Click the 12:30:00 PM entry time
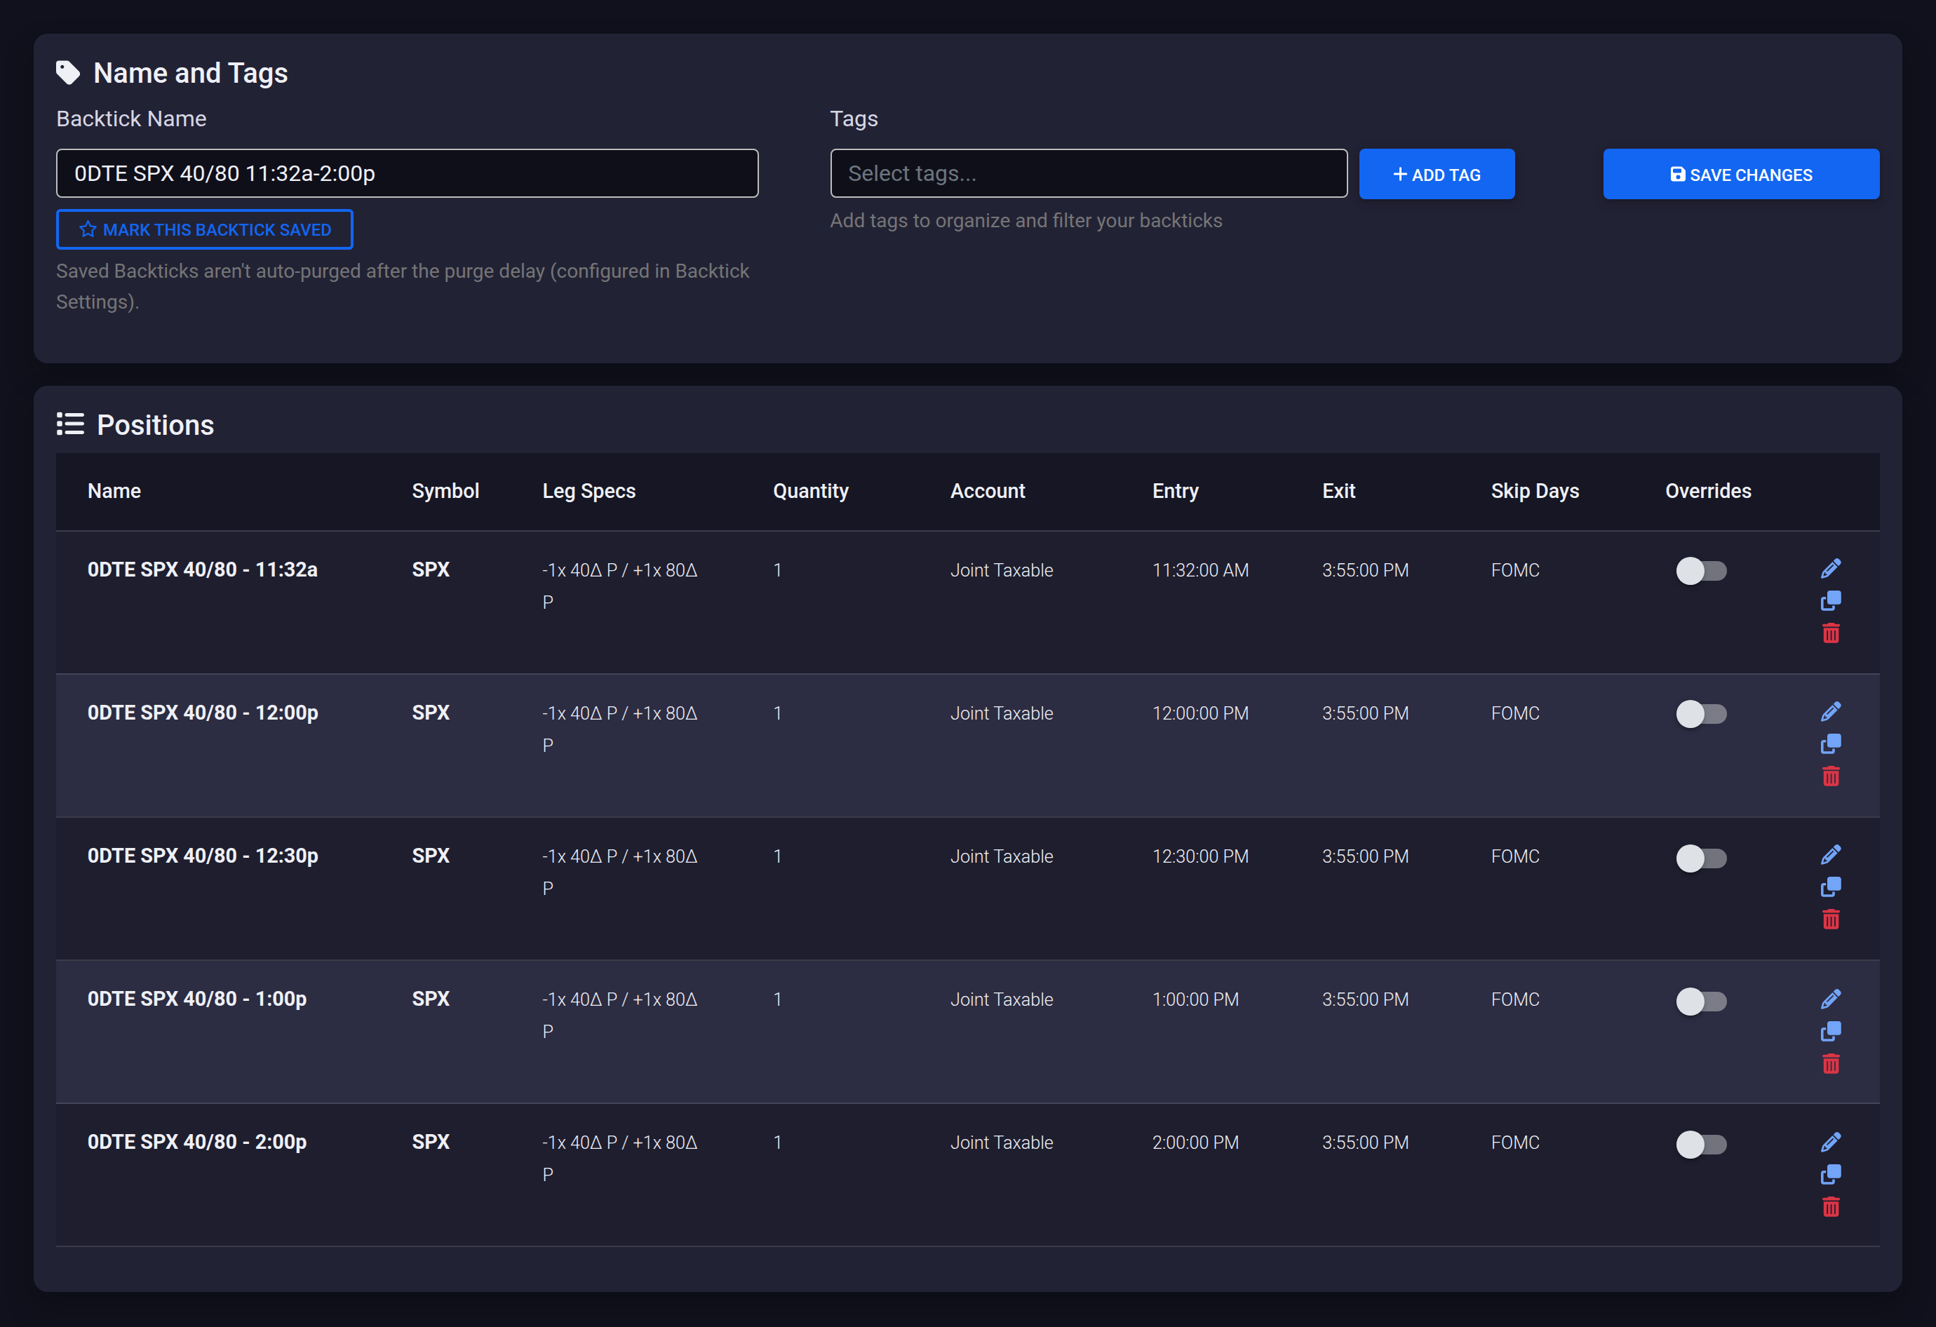1936x1327 pixels. [x=1200, y=856]
